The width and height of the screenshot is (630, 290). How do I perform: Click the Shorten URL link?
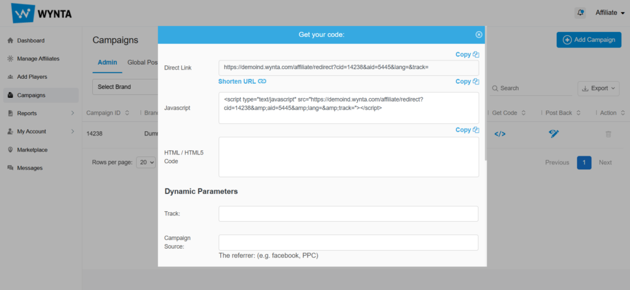coord(242,81)
